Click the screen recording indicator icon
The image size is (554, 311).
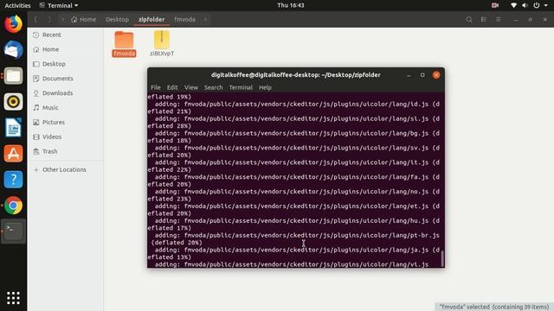tap(495, 5)
